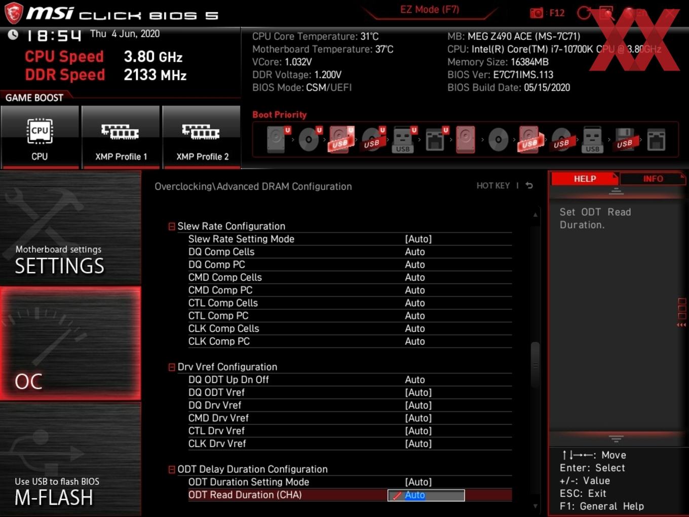Collapse the Slew Rate Configuration section
Screen dimensions: 689x517
point(172,226)
